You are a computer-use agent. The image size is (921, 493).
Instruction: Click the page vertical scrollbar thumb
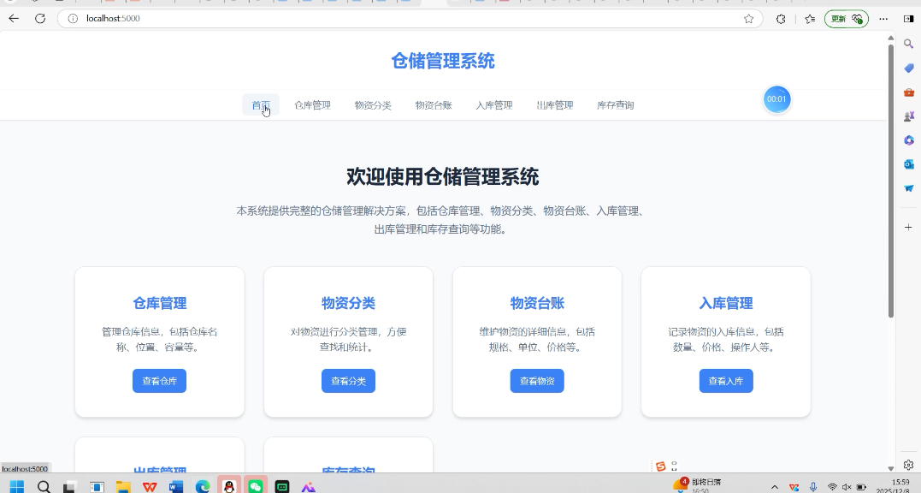[x=890, y=181]
